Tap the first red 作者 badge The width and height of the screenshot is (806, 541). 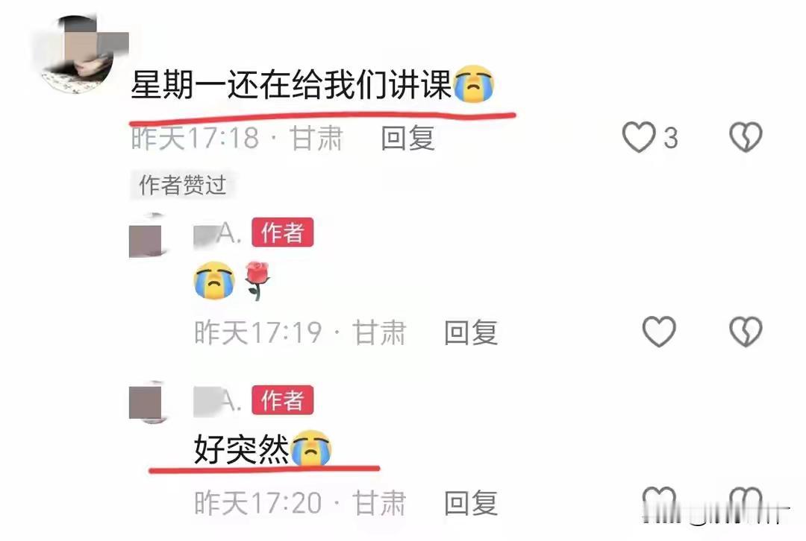click(x=282, y=233)
